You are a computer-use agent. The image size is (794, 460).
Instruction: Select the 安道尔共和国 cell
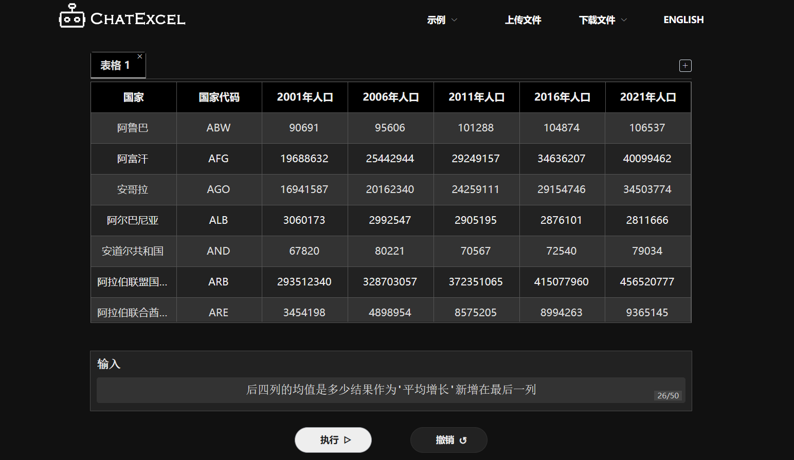[x=133, y=251]
